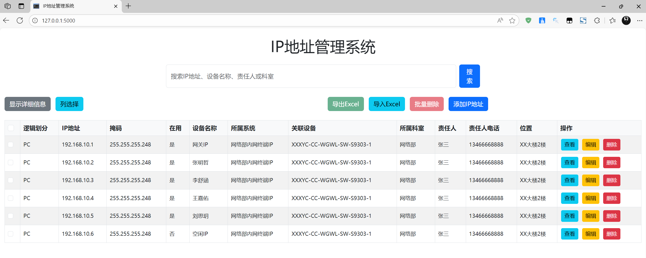This screenshot has width=646, height=258.
Task: Click the 添加IP地址 button
Action: click(x=468, y=104)
